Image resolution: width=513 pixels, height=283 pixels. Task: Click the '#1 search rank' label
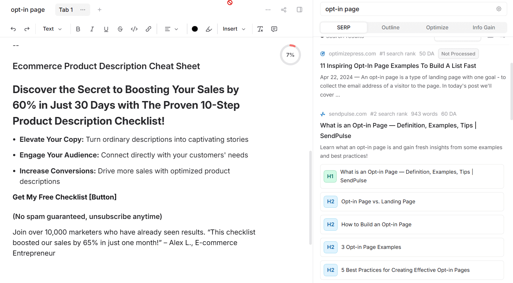(x=397, y=54)
